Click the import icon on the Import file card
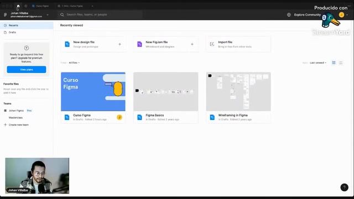Viewport: 354px width, 199px height. (x=212, y=44)
